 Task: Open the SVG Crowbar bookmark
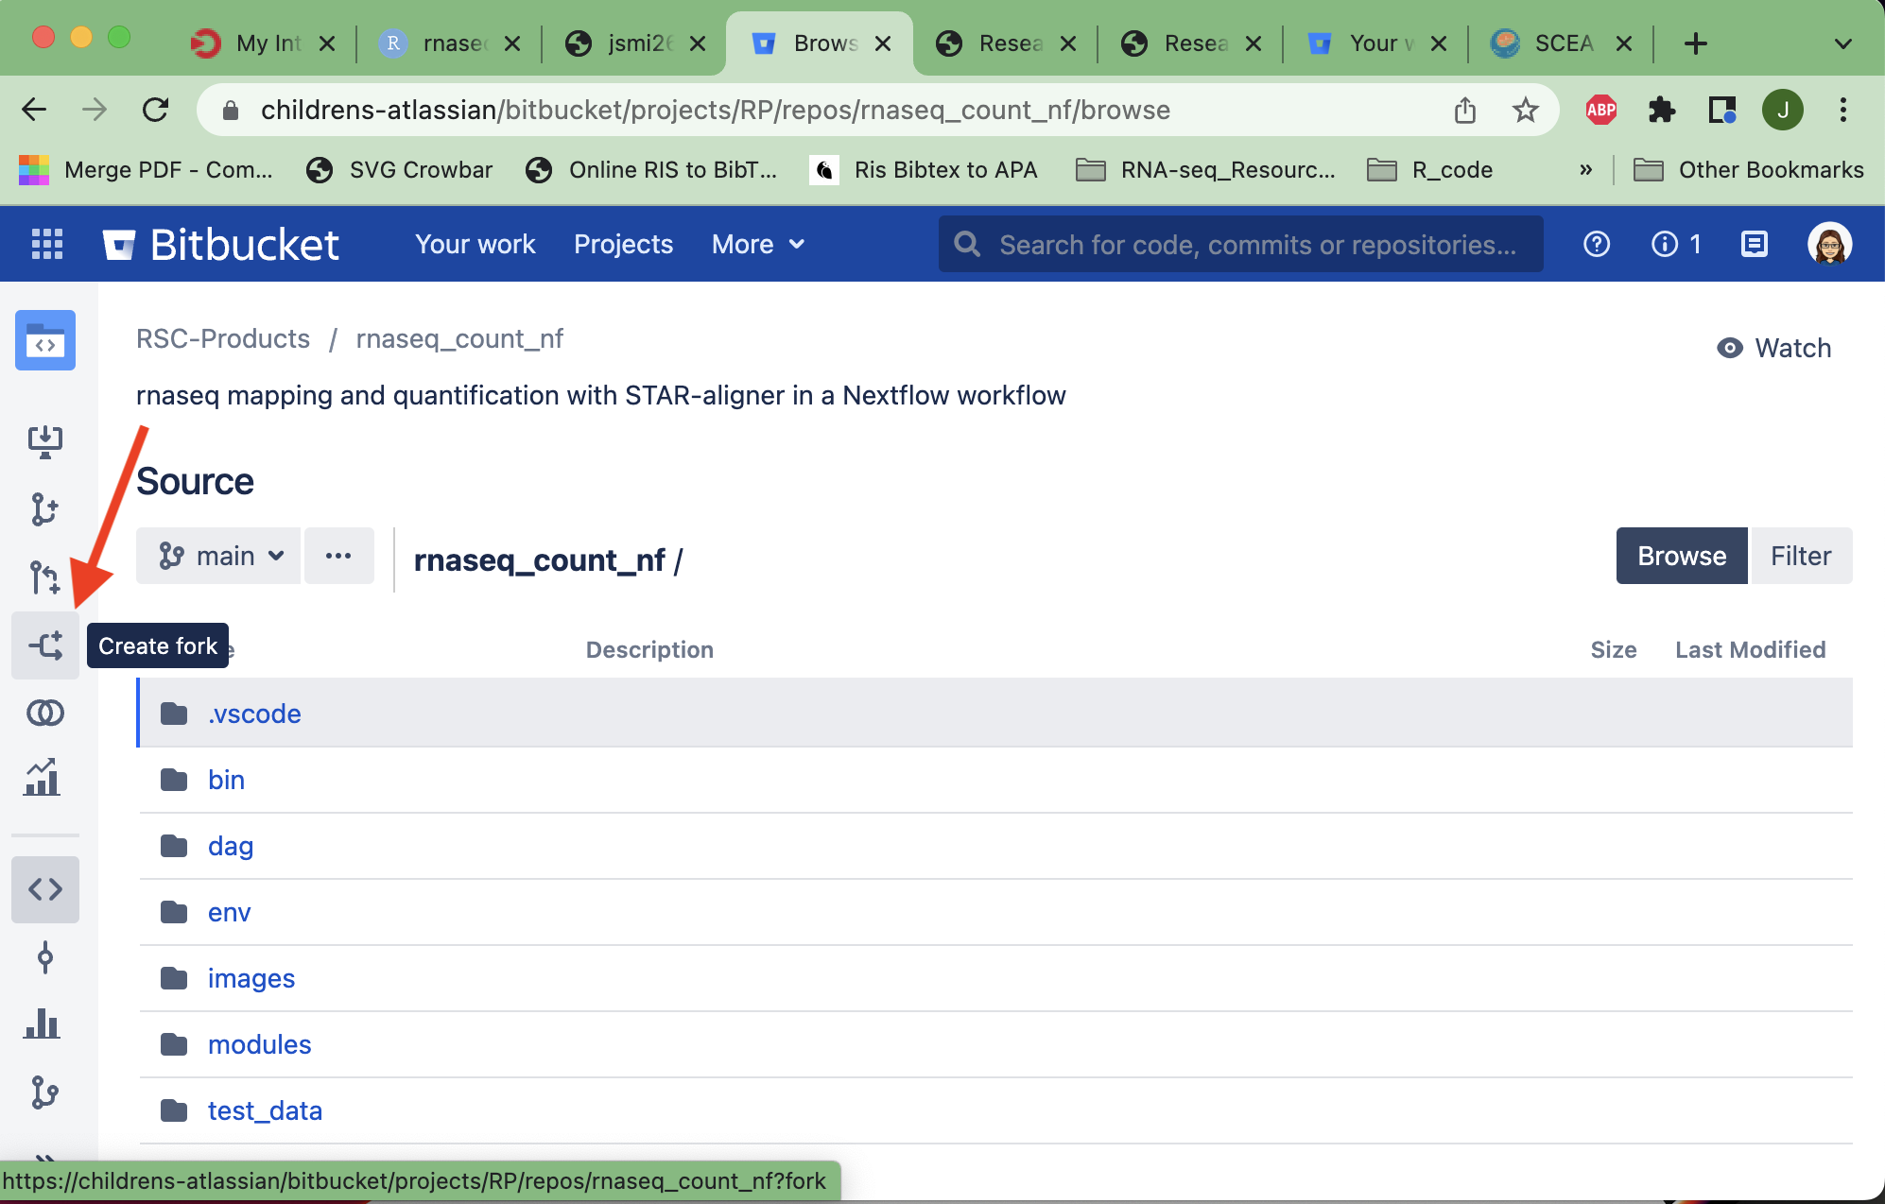point(400,170)
